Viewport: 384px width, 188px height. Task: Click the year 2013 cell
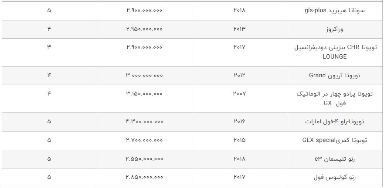click(240, 29)
